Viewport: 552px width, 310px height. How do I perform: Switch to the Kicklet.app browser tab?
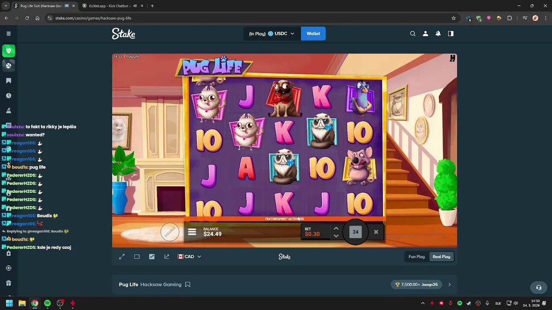[x=109, y=6]
